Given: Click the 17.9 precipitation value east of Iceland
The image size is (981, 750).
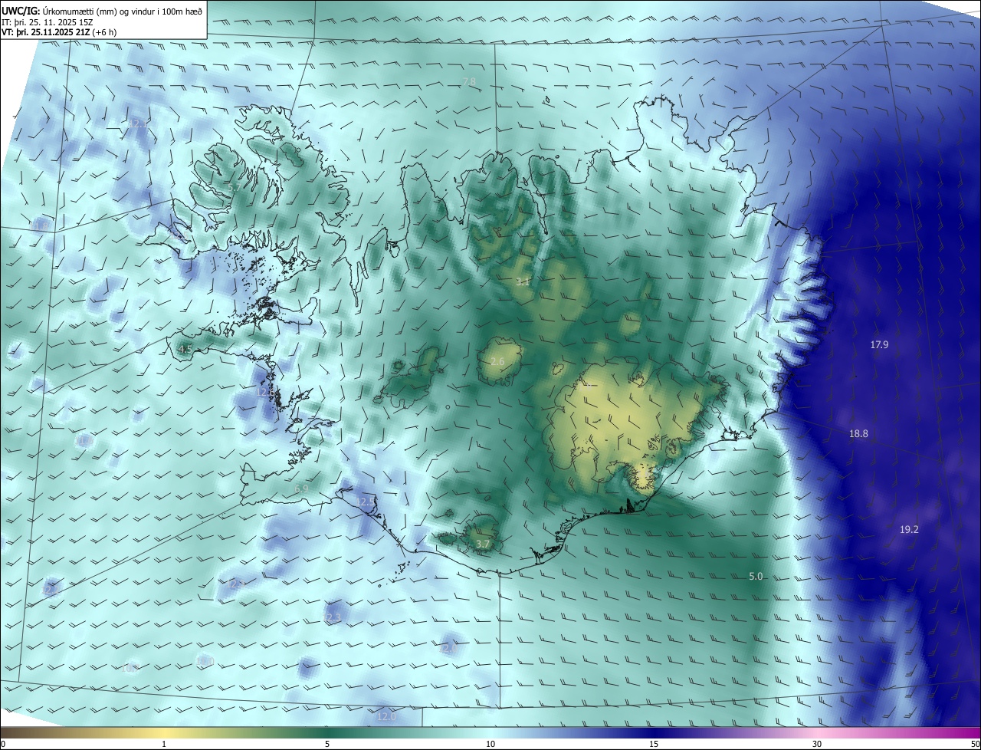Looking at the screenshot, I should click(x=879, y=345).
